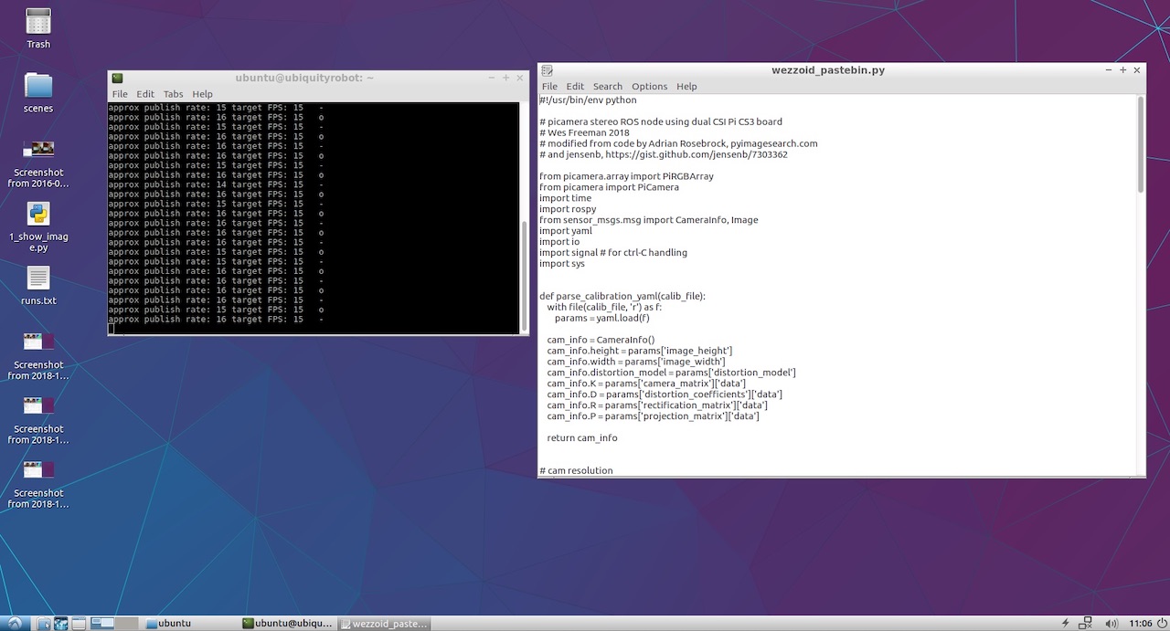Select the runs.txt file icon
The image size is (1170, 631).
(x=38, y=286)
